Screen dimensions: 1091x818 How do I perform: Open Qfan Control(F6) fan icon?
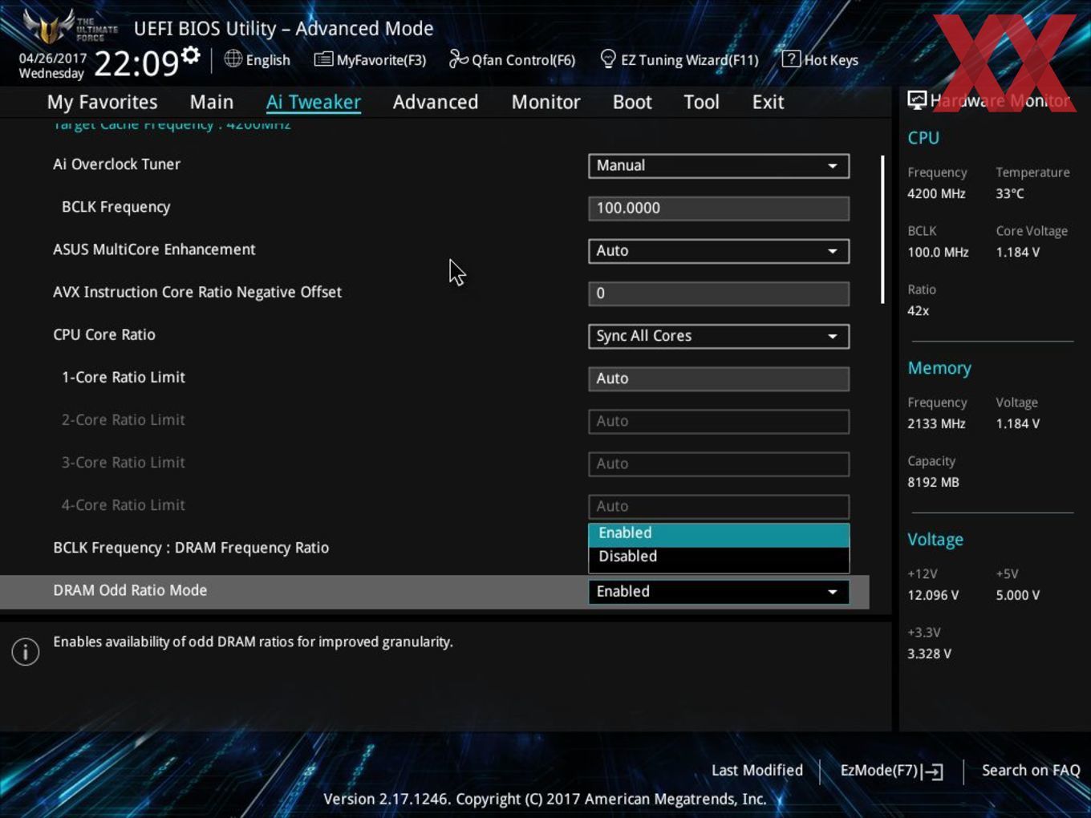pyautogui.click(x=458, y=59)
